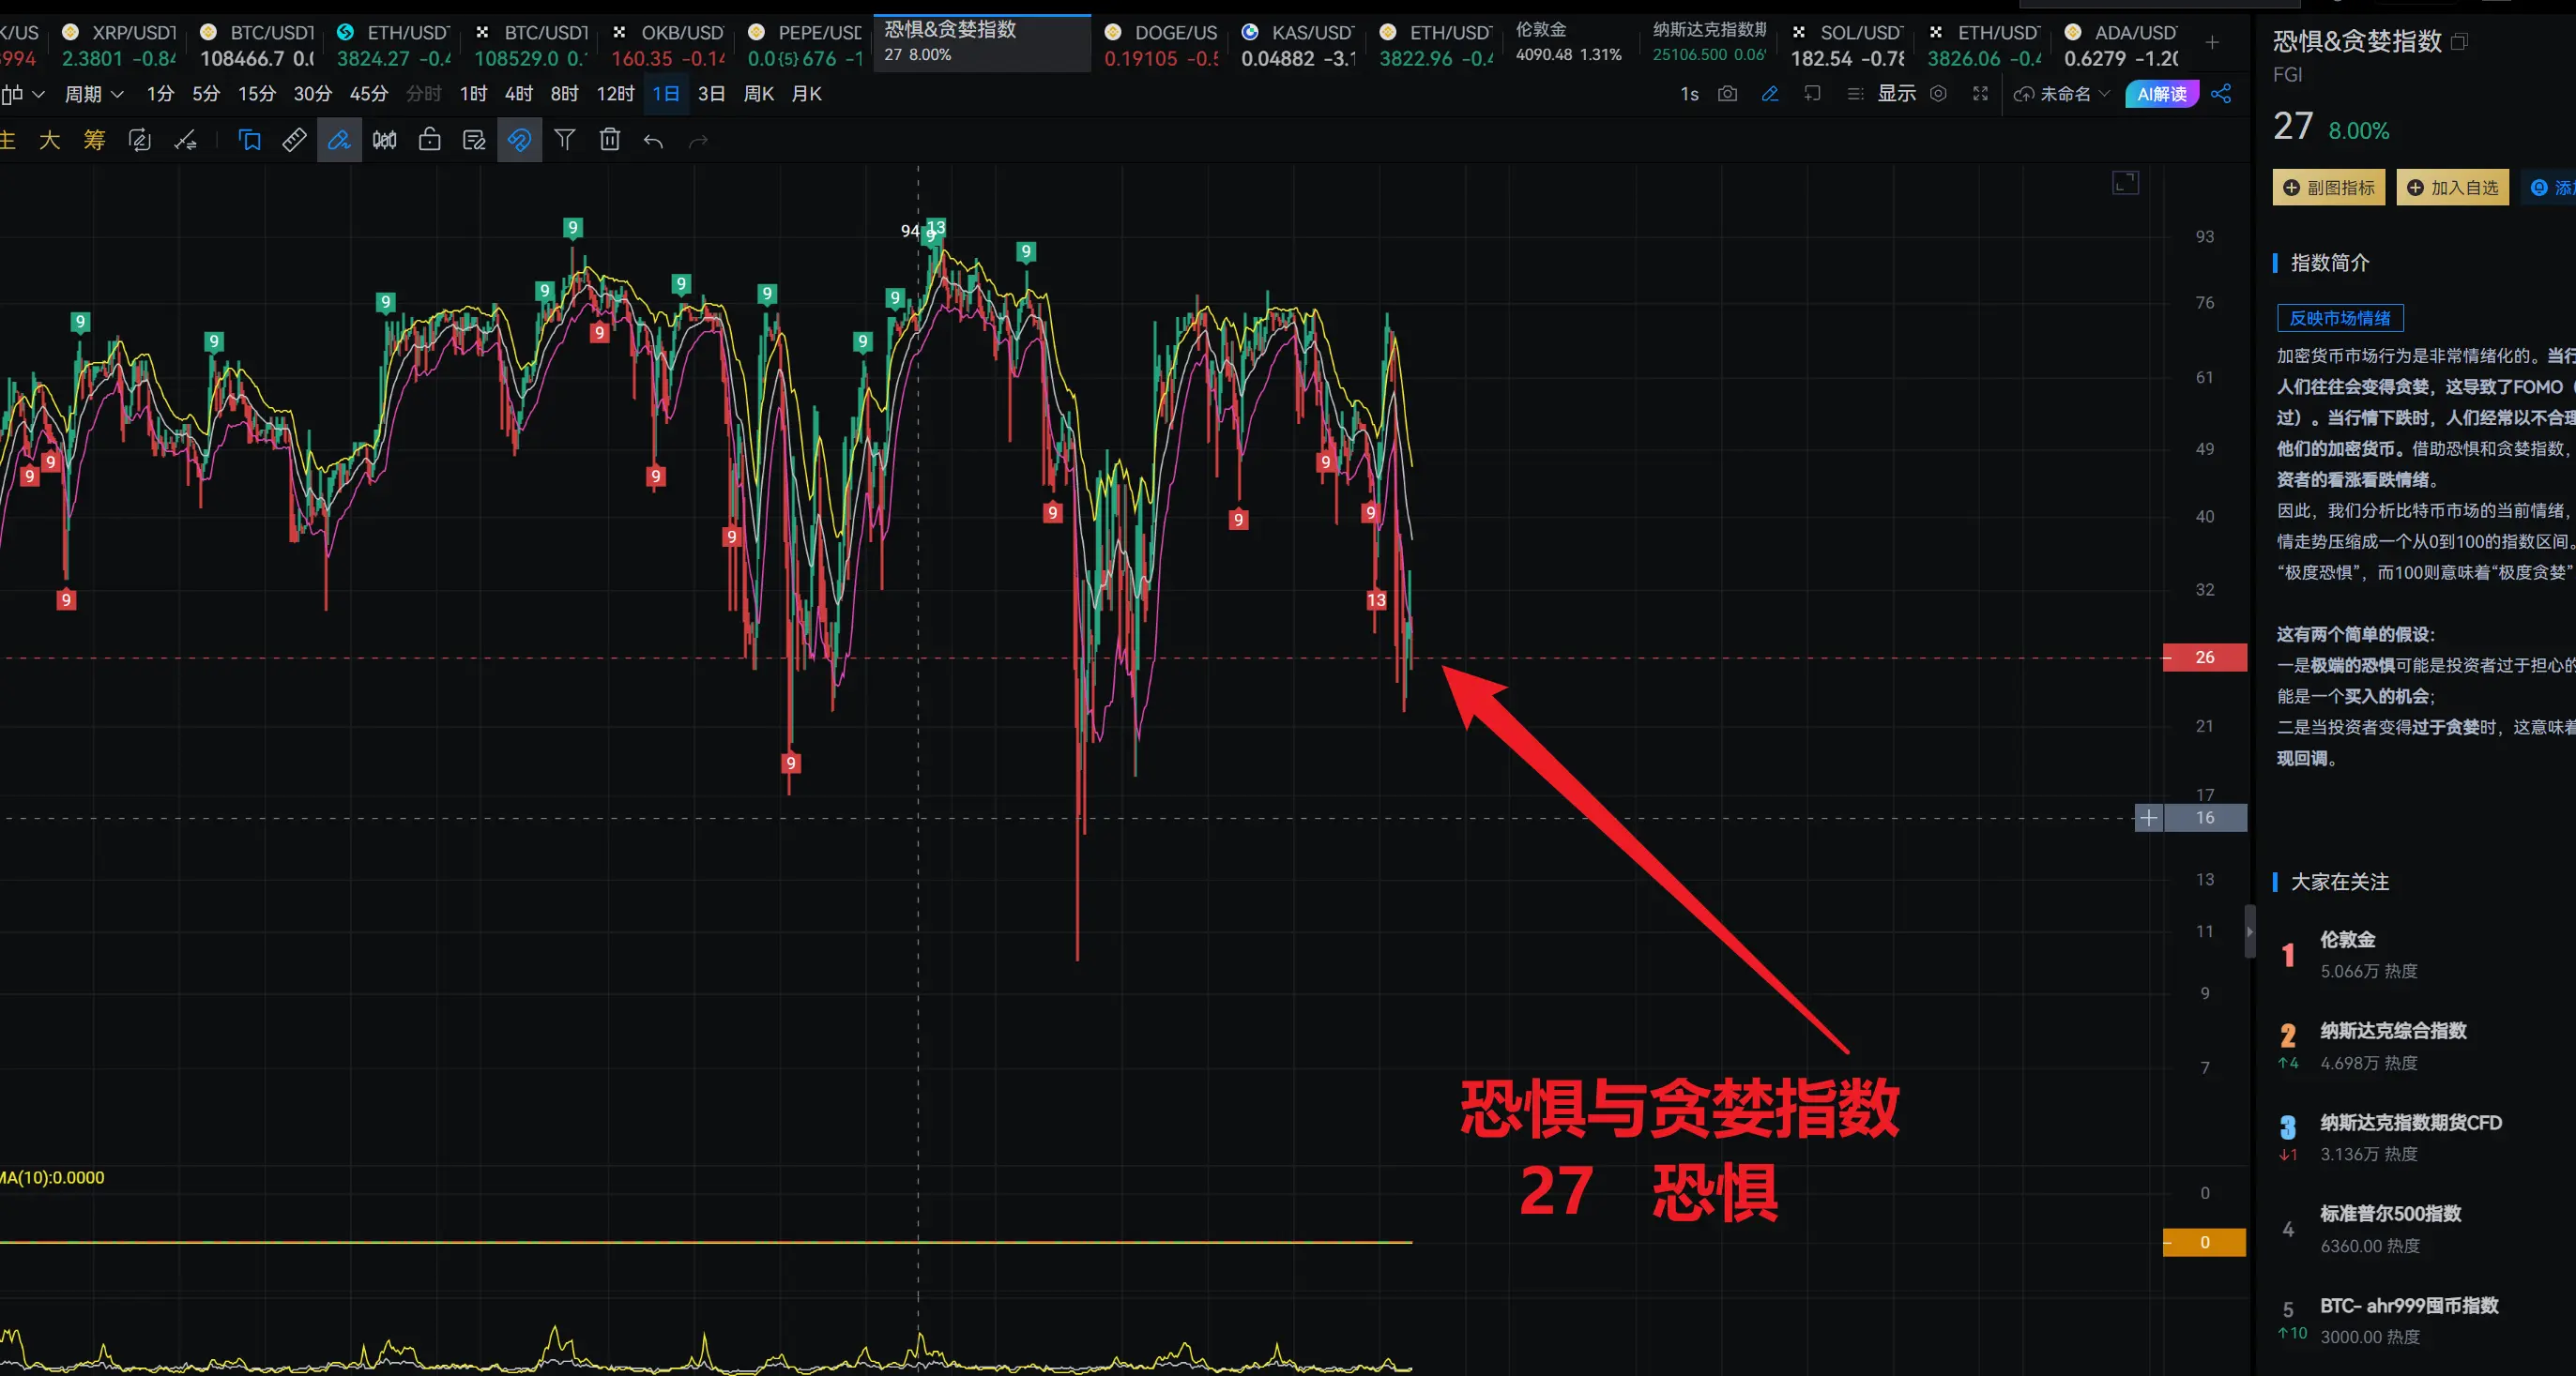Open the bookmark drawings tool

(x=250, y=141)
